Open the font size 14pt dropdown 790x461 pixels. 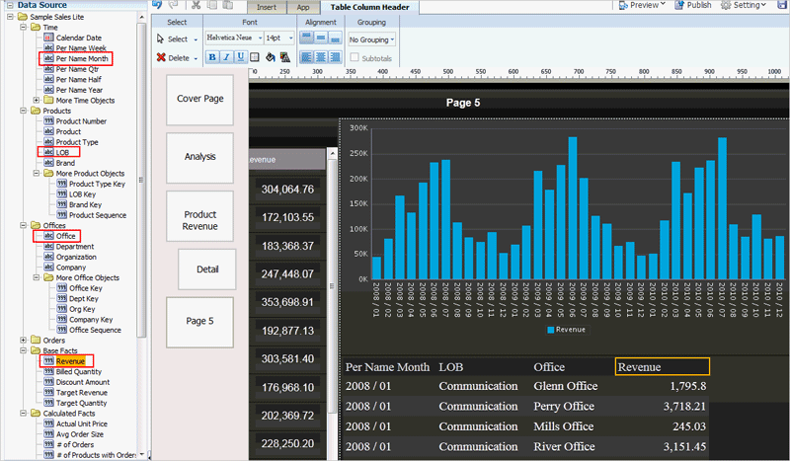278,38
